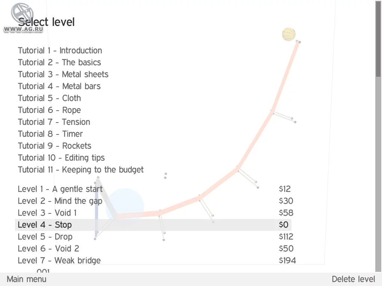This screenshot has height=286, width=382.
Task: Open Tutorial 10 - Editing tips
Action: 61,158
